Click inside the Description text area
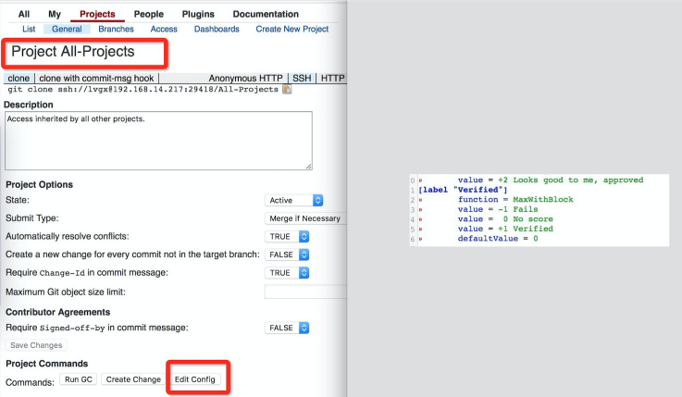682x397 pixels. tap(158, 141)
